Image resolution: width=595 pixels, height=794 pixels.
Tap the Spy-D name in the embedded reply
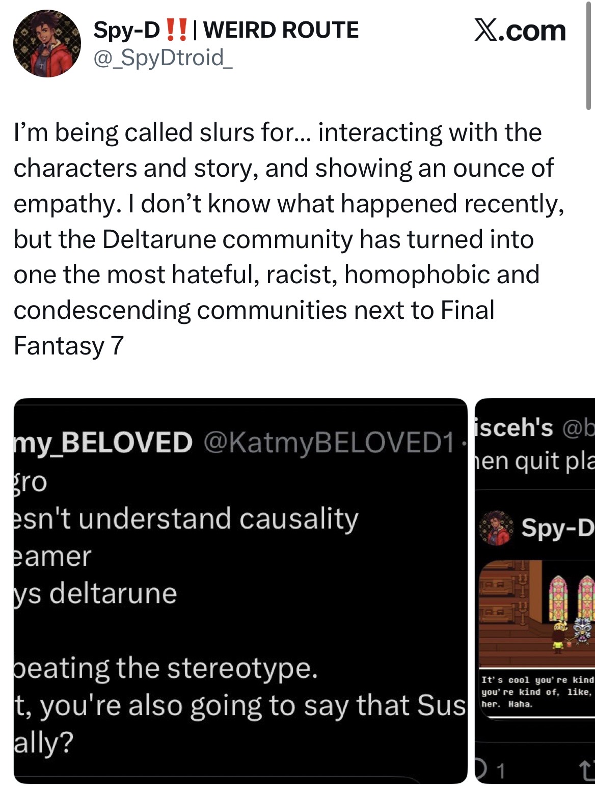558,528
